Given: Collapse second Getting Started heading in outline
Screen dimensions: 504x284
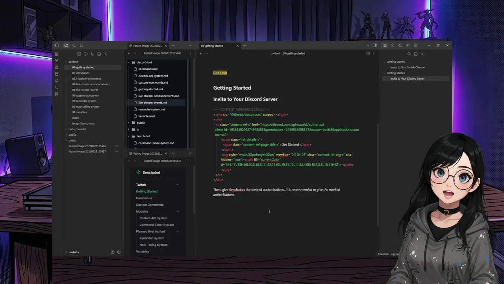Looking at the screenshot, I should point(384,73).
